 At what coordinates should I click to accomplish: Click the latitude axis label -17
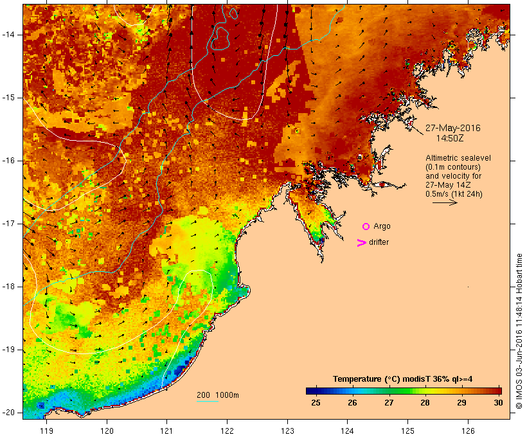(8, 224)
